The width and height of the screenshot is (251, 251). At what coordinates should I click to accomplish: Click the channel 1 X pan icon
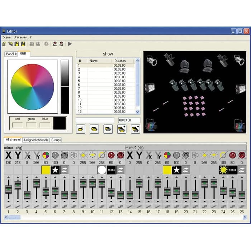[9, 155]
